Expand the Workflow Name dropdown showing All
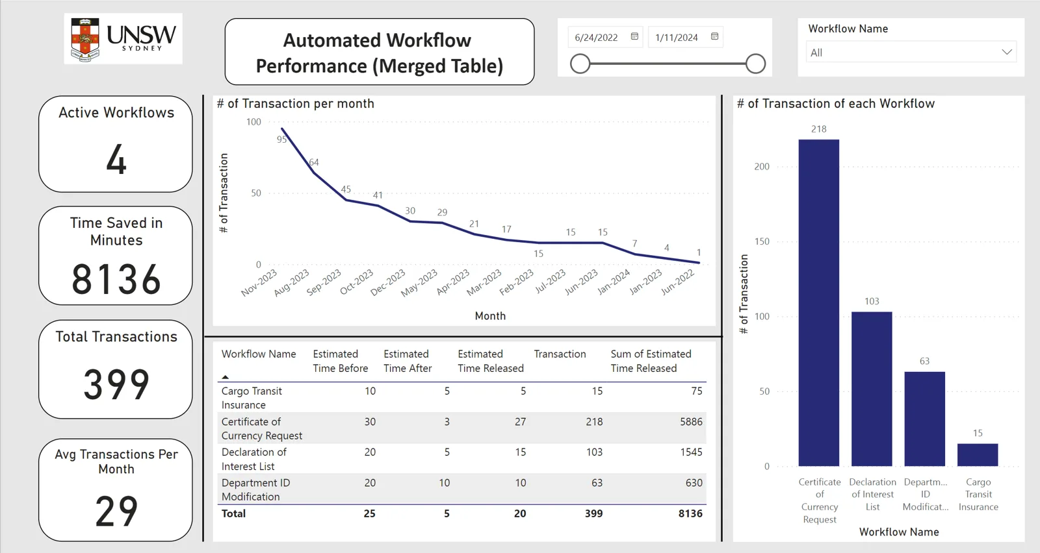Image resolution: width=1040 pixels, height=553 pixels. pyautogui.click(x=911, y=53)
